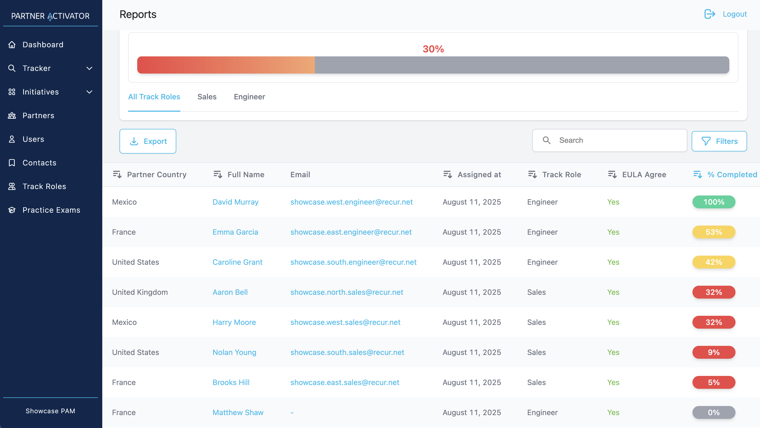
Task: Sort by EULA Agree column icon
Action: tap(612, 175)
